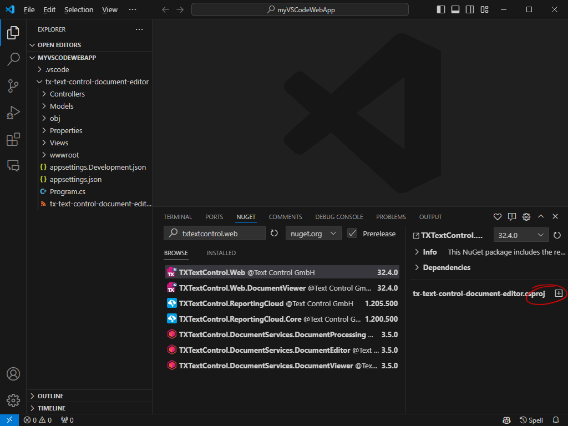Go back with the navigation arrow
Image resolution: width=568 pixels, height=426 pixels.
coord(165,10)
